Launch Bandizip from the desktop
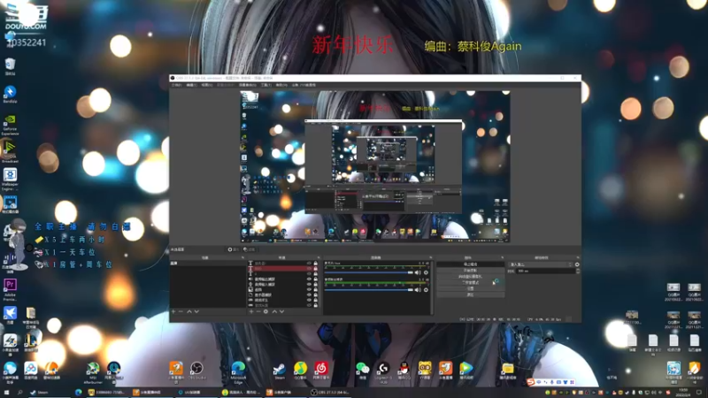Viewport: 708px width, 398px height. (10, 95)
